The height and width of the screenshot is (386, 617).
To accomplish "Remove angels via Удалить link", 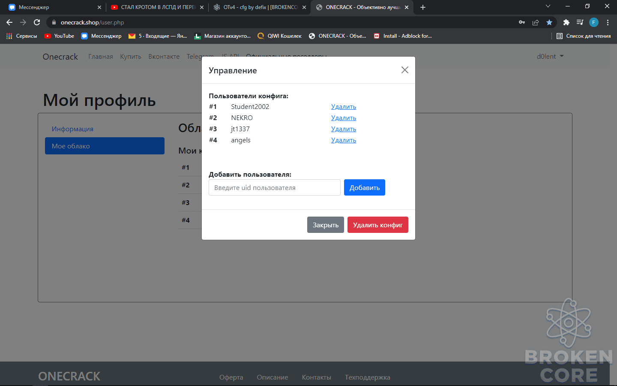I will [344, 140].
